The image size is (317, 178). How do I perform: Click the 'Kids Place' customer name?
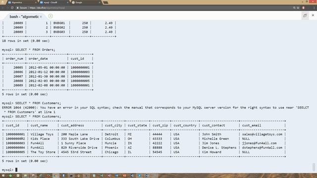pos(40,138)
